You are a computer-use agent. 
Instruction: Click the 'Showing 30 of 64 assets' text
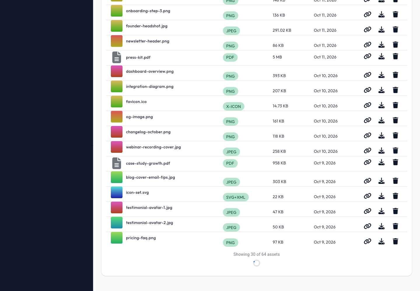tap(257, 254)
